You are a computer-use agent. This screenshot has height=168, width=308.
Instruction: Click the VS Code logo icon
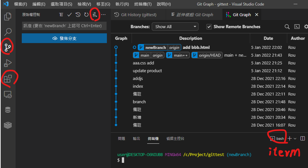pyautogui.click(x=6, y=4)
